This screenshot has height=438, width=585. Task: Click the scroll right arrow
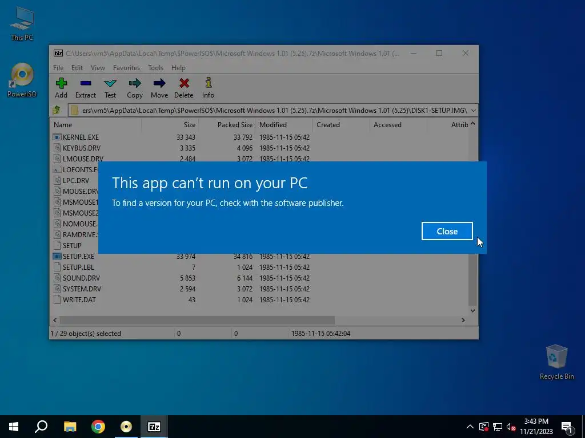click(x=463, y=320)
